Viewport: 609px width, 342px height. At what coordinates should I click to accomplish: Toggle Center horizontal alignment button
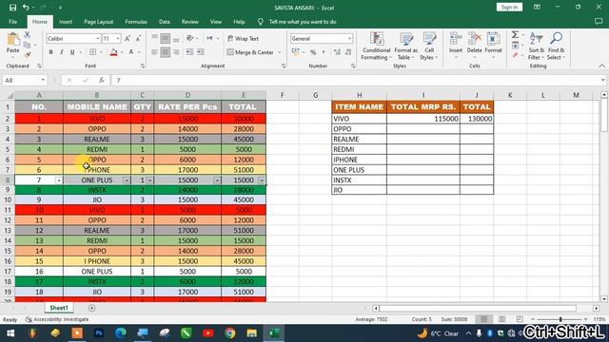(165, 52)
